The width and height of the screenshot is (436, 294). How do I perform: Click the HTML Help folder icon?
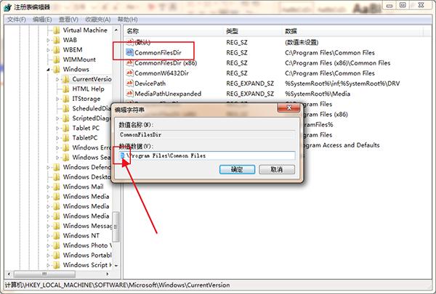pos(66,89)
